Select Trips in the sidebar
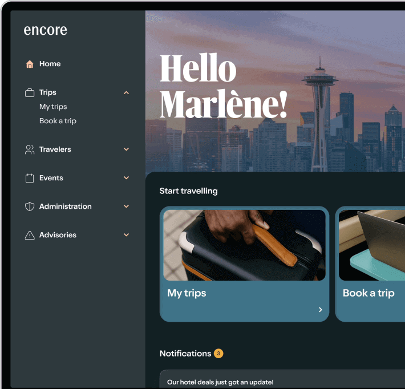 [x=48, y=92]
